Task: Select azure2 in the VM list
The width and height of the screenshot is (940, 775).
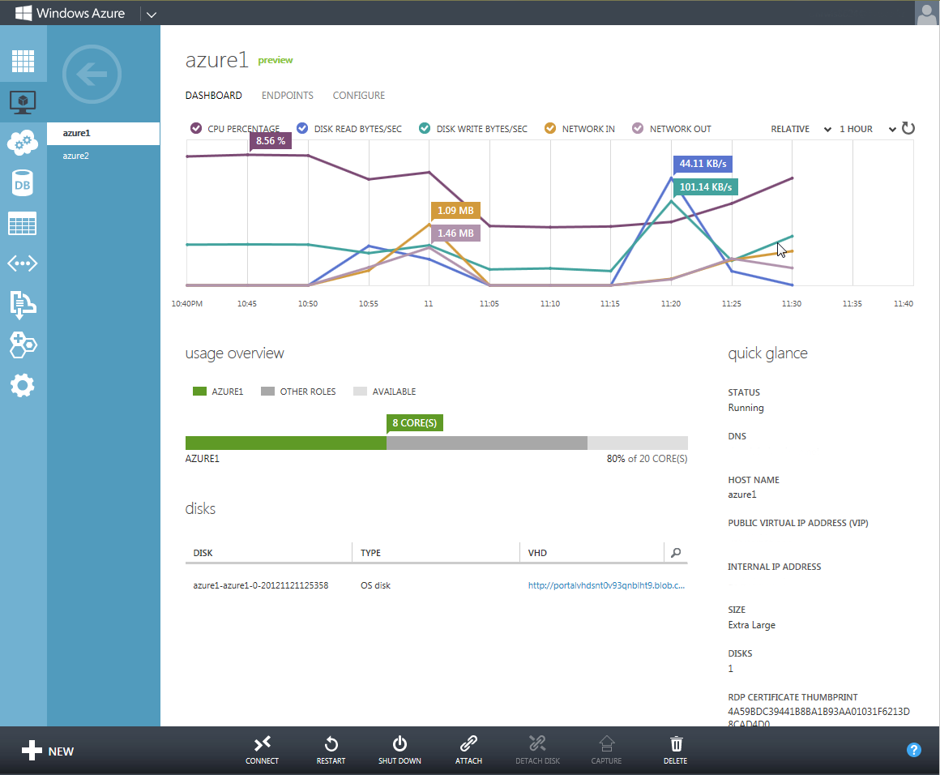Action: (x=104, y=156)
